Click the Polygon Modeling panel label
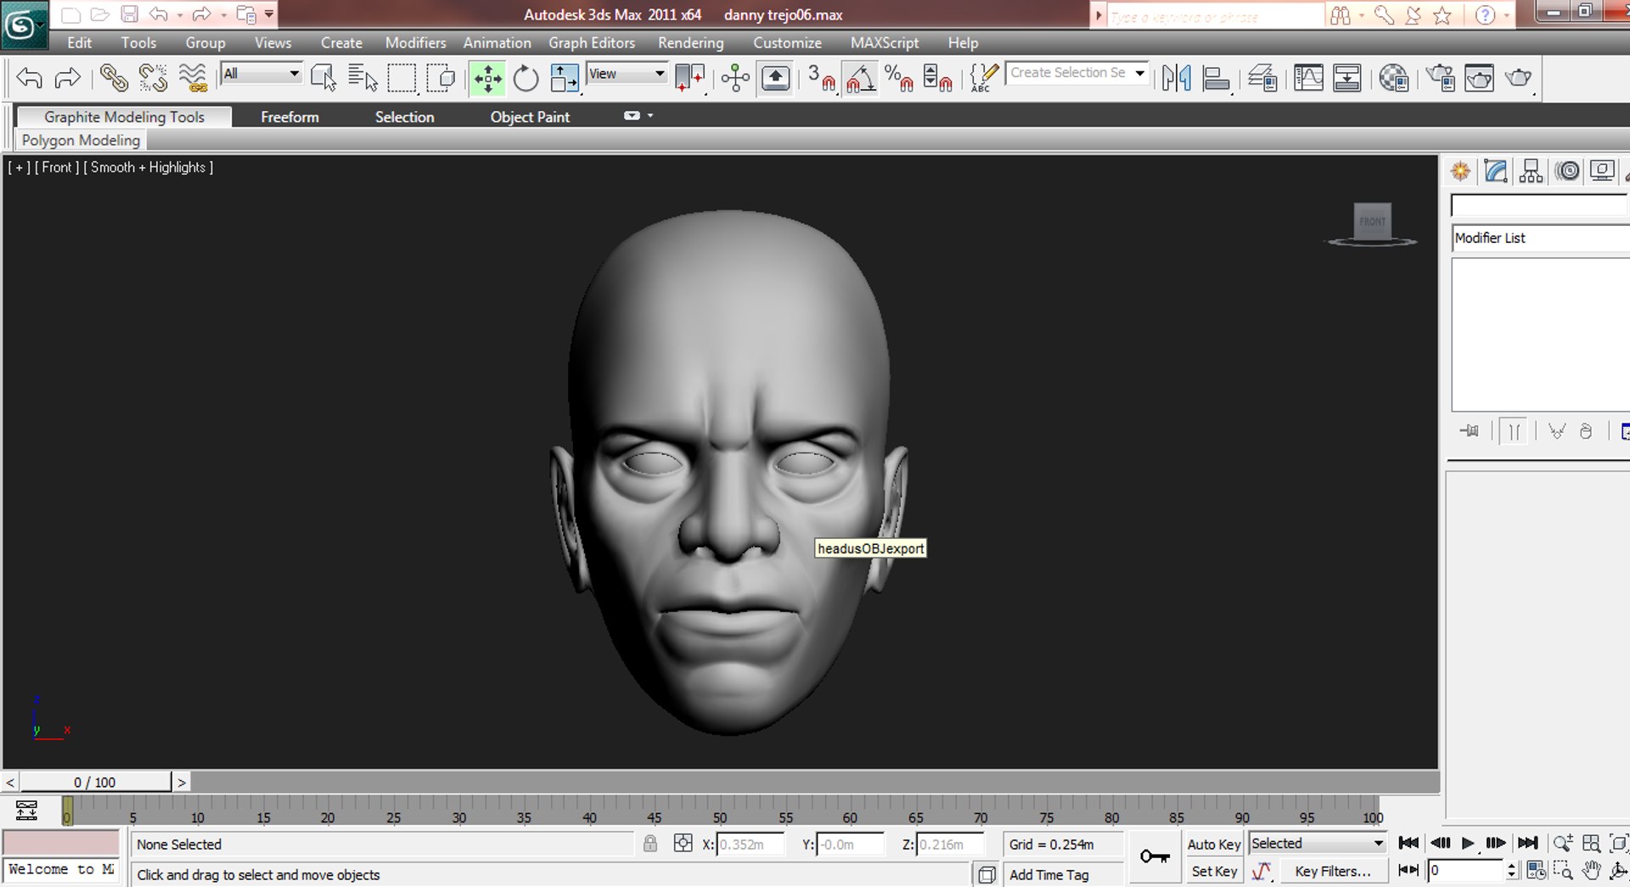This screenshot has height=887, width=1630. [x=81, y=140]
